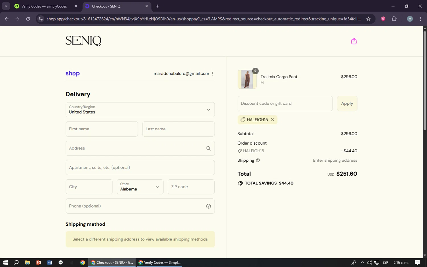427x267 pixels.
Task: Open account options menu beside email
Action: (x=213, y=73)
